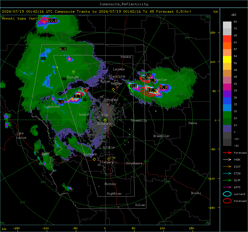Click the RedDeer city label
This screenshot has width=248, height=232.
(117, 84)
